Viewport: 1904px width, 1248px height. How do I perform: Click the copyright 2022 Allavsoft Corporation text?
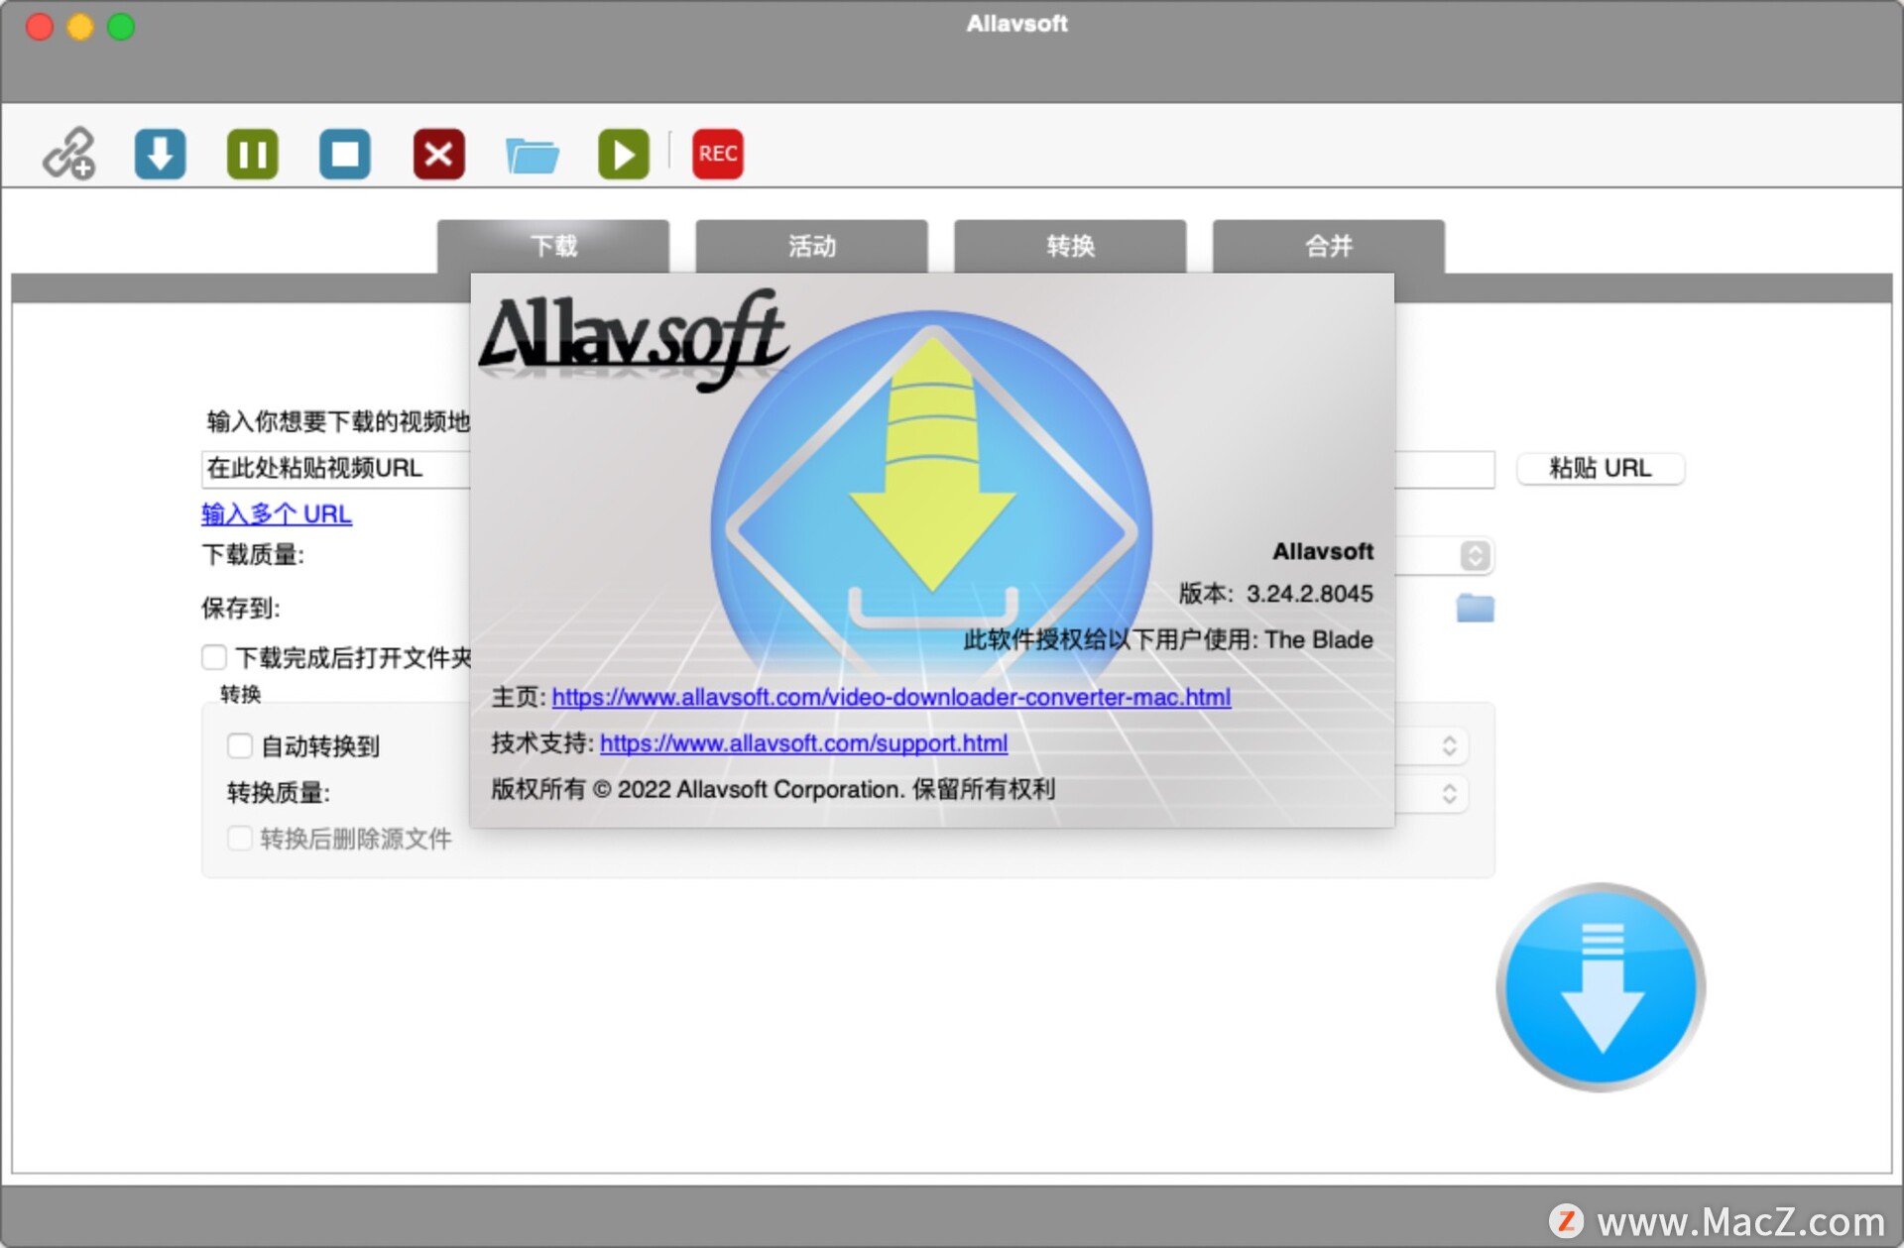(x=773, y=789)
